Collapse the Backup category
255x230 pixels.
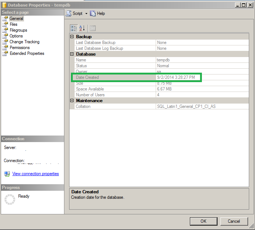[x=72, y=37]
